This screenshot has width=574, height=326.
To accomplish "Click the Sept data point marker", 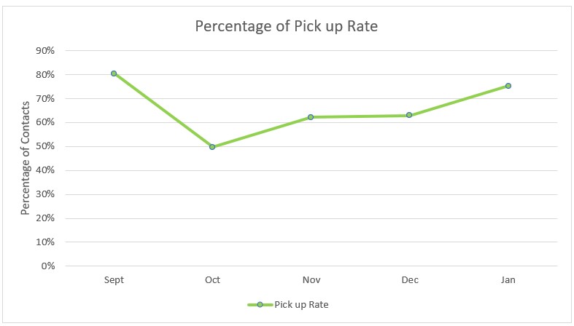I will pos(114,73).
